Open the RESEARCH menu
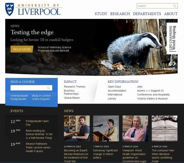Viewport: 184px width, 163px height. click(x=120, y=14)
